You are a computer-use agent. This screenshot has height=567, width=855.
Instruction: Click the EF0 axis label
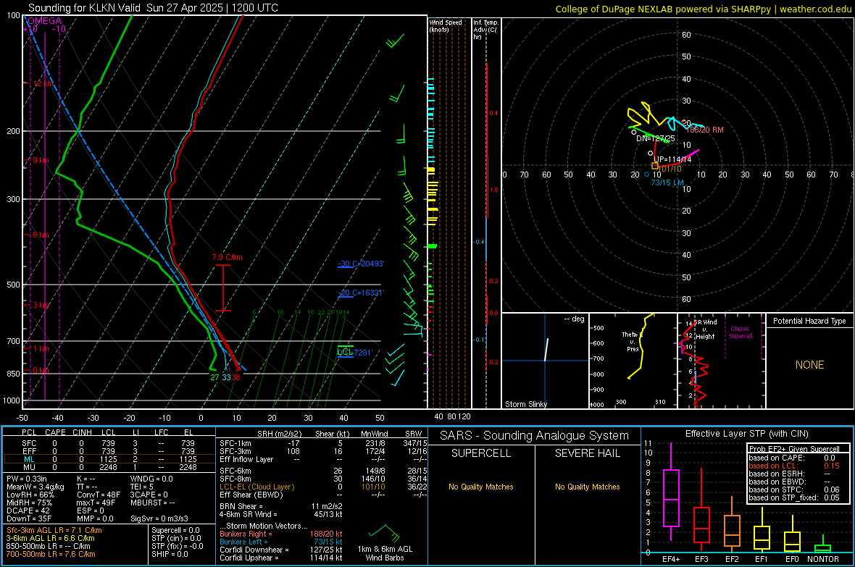pyautogui.click(x=792, y=559)
